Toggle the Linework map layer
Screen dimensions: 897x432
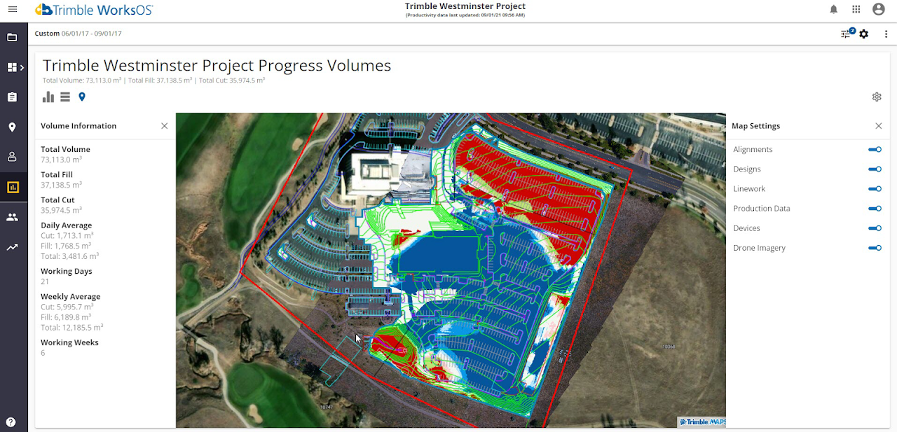click(x=875, y=188)
